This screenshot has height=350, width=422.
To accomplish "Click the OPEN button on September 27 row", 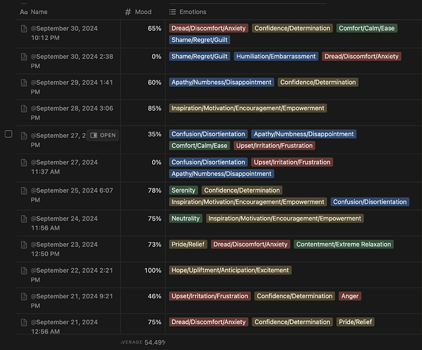I will tap(103, 135).
